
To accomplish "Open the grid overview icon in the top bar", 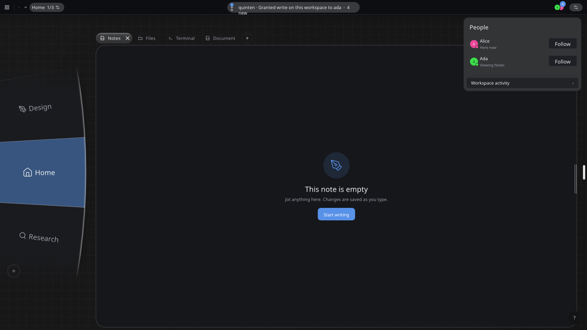I will pos(7,7).
